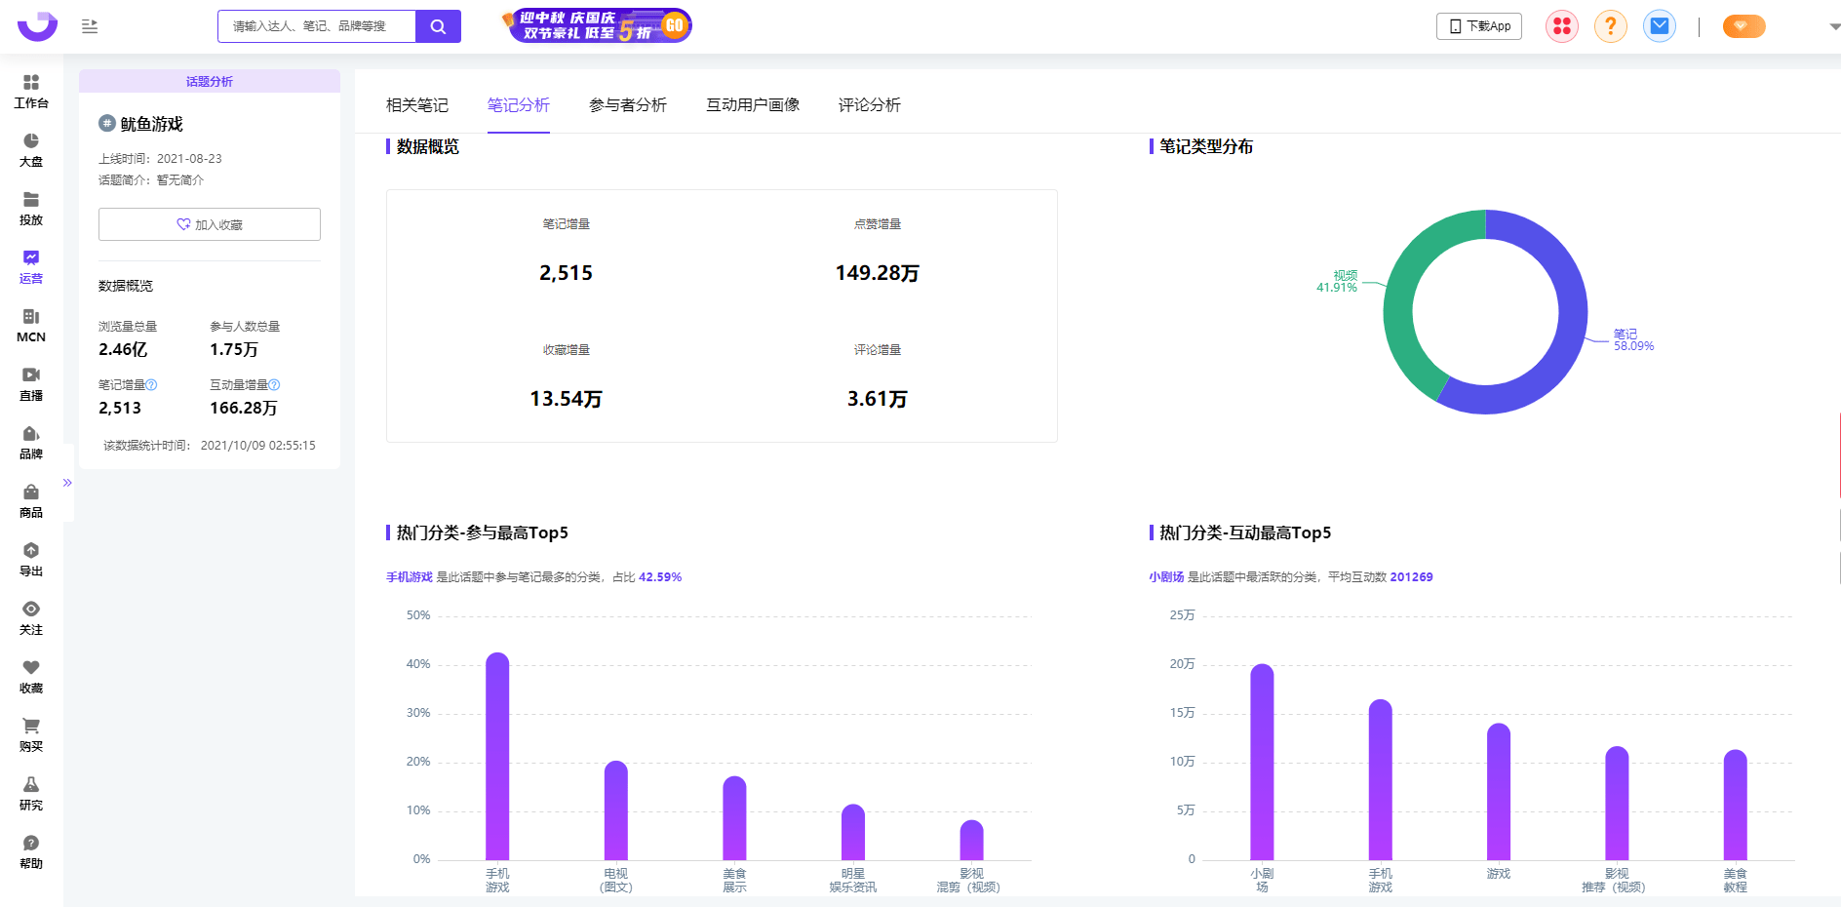This screenshot has height=907, width=1841.
Task: Open the 品牌 brand sidebar icon
Action: tap(31, 442)
